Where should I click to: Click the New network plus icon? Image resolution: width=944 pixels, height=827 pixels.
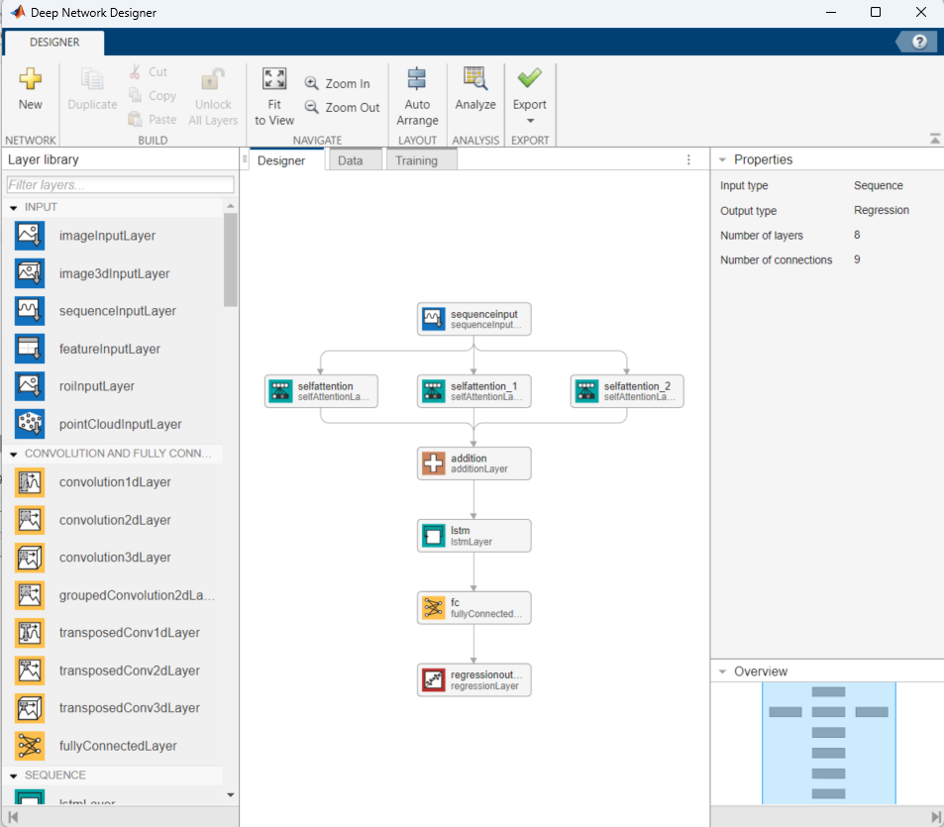(30, 78)
